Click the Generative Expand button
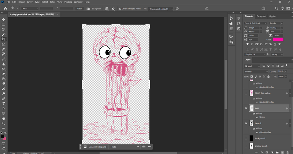This screenshot has height=154, width=293. pyautogui.click(x=96, y=147)
